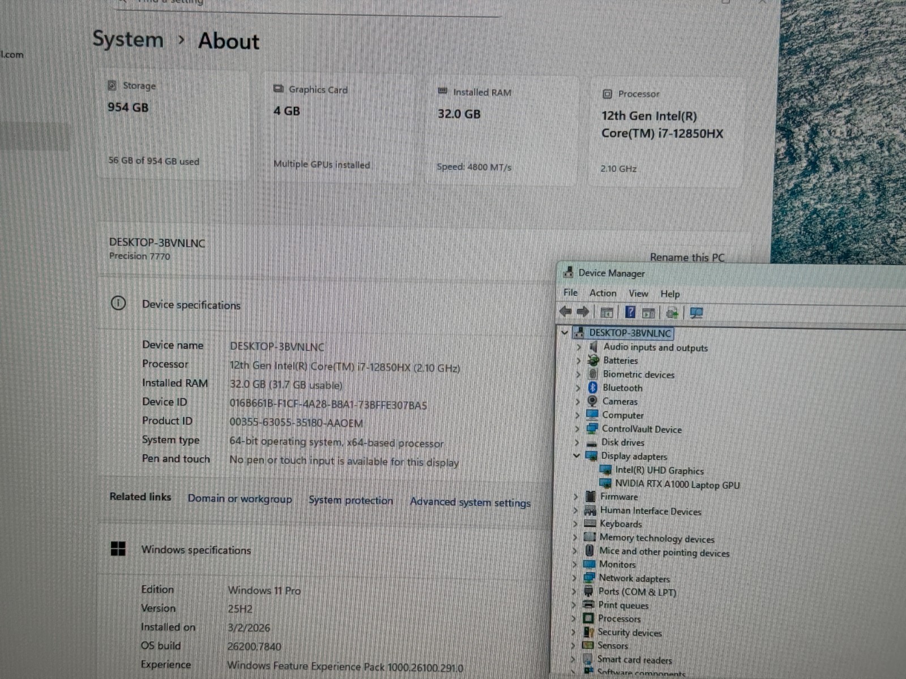Expand the Audio inputs and outputs node
Viewport: 906px width, 679px height.
tap(578, 346)
